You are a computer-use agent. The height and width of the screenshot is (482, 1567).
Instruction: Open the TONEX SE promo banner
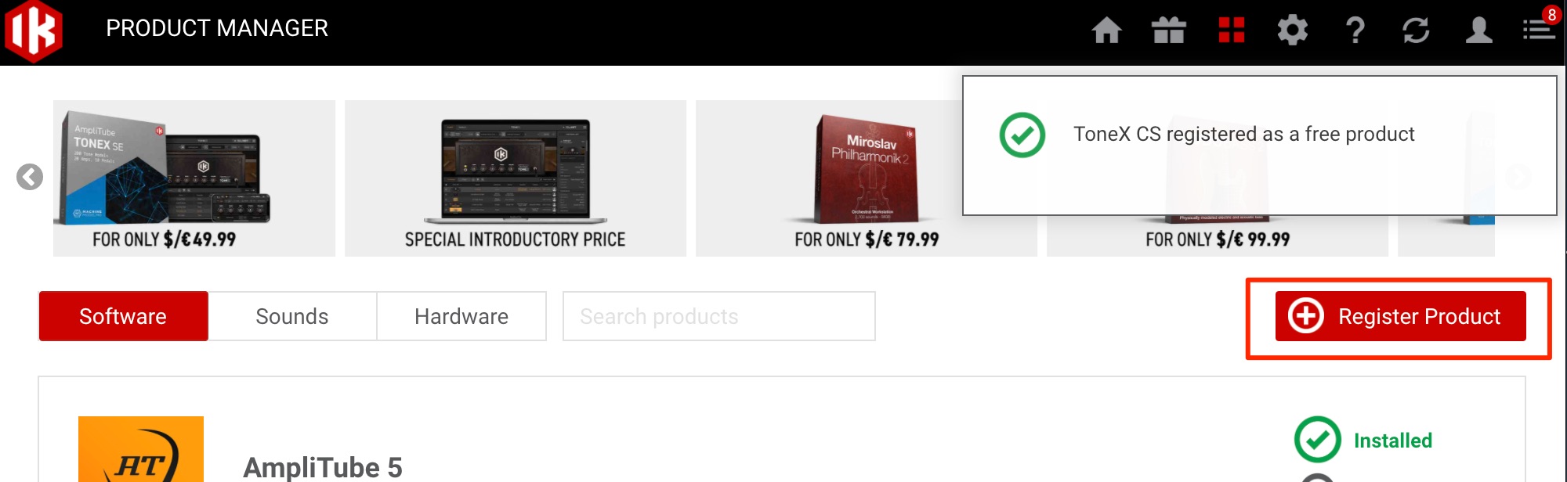click(194, 178)
